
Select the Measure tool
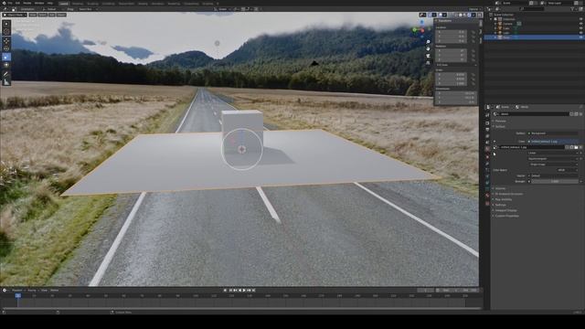(x=6, y=82)
